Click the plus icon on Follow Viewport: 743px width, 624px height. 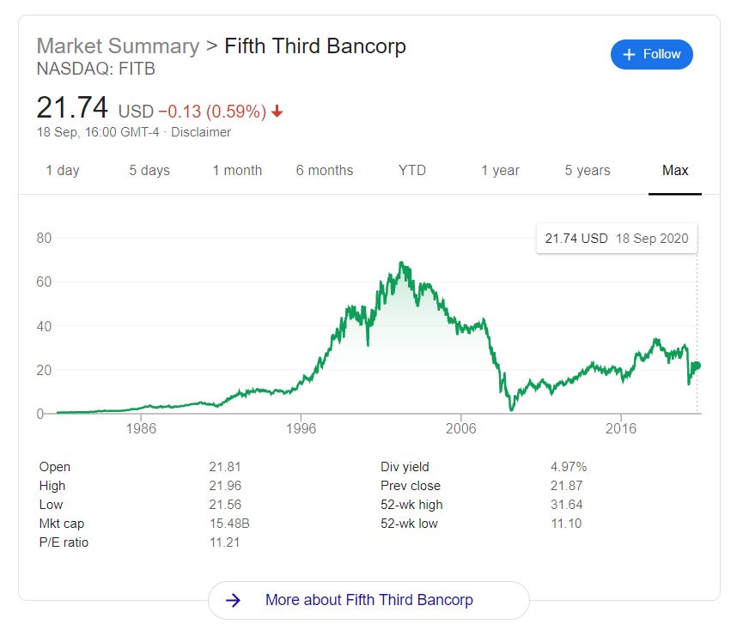[629, 54]
